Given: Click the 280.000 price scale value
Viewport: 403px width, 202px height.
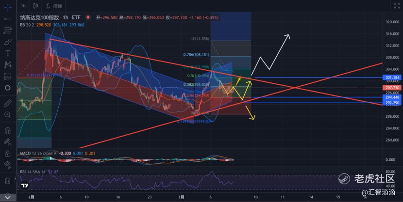Looking at the screenshot, I should 392,140.
